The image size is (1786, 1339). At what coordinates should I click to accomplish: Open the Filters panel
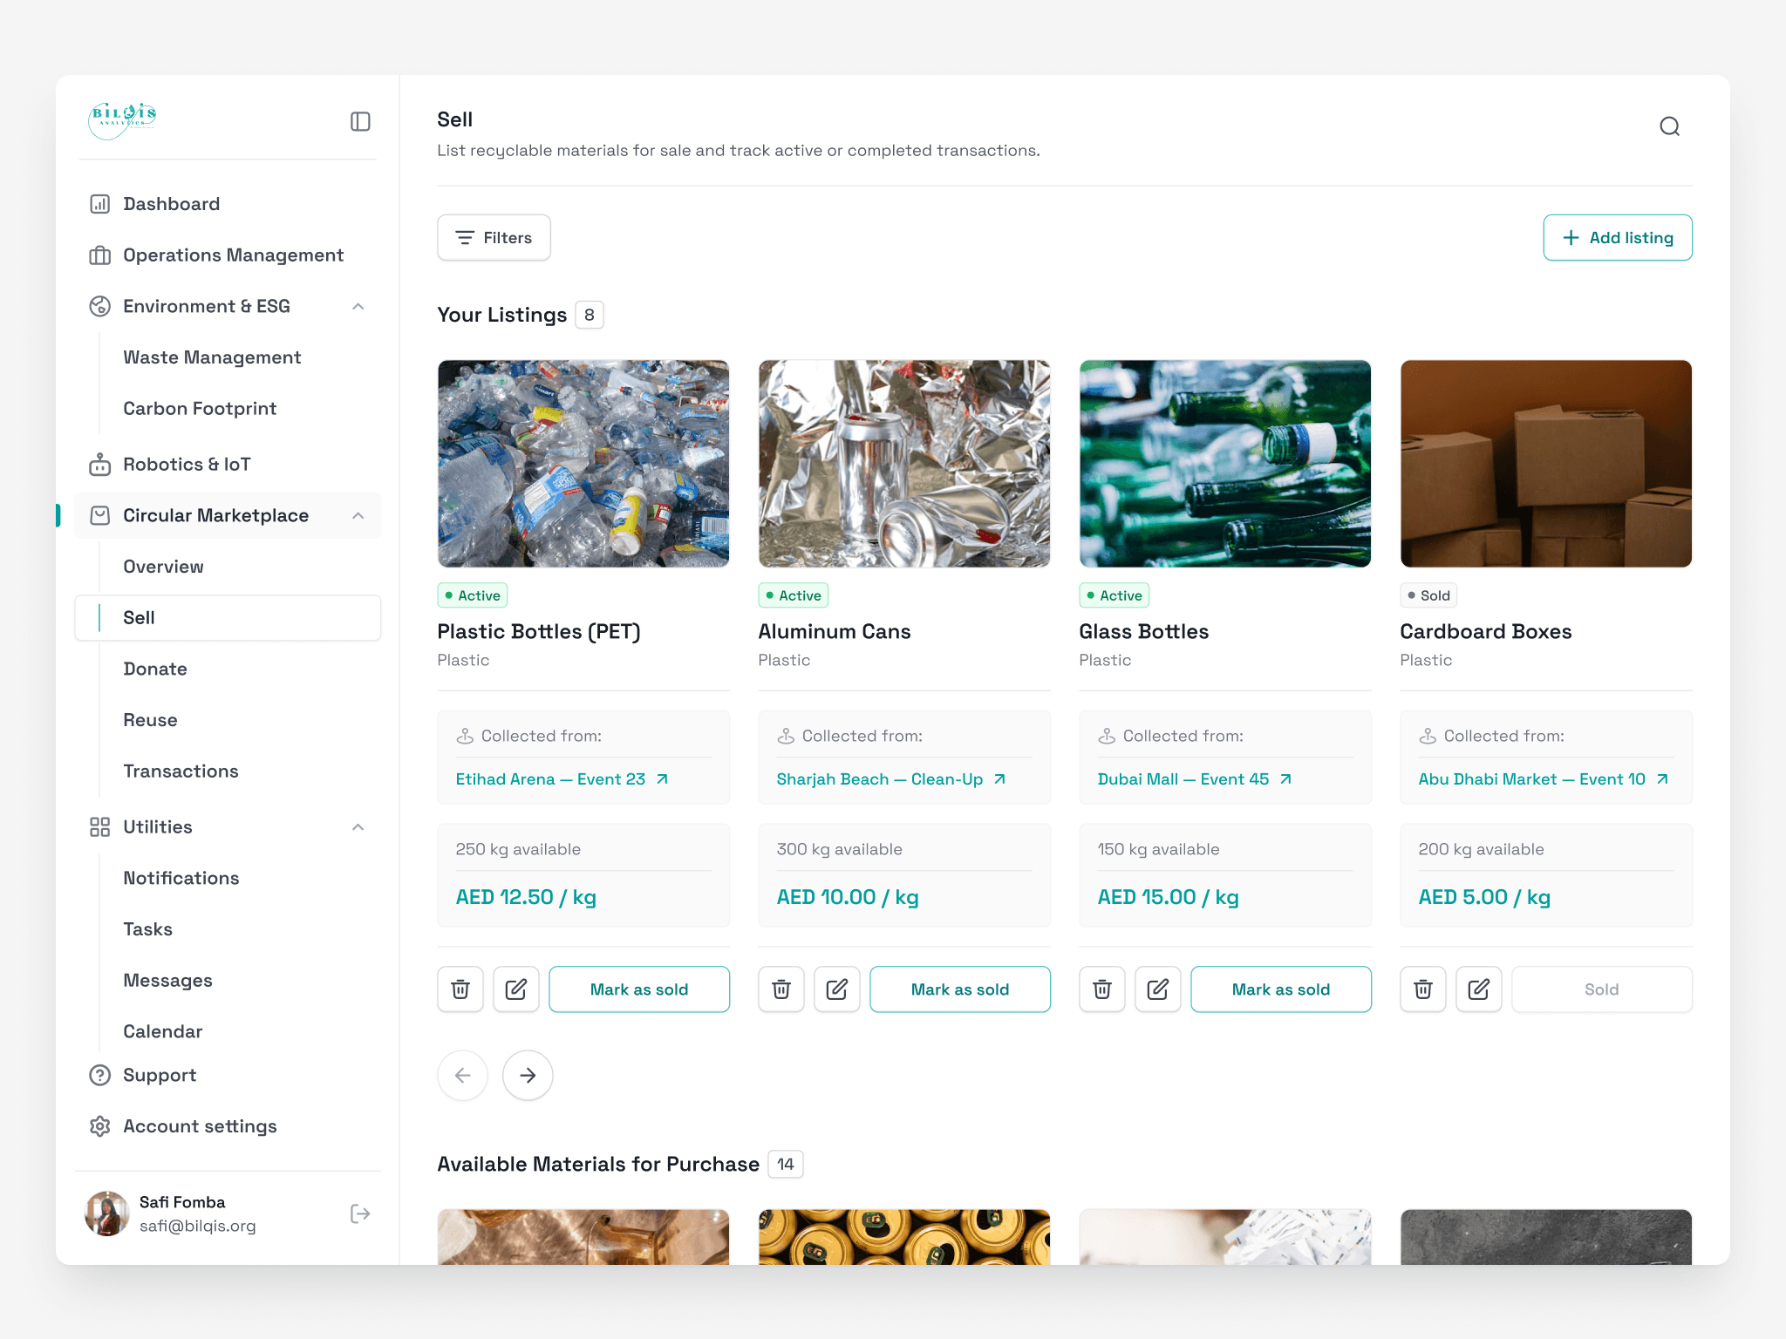[494, 237]
